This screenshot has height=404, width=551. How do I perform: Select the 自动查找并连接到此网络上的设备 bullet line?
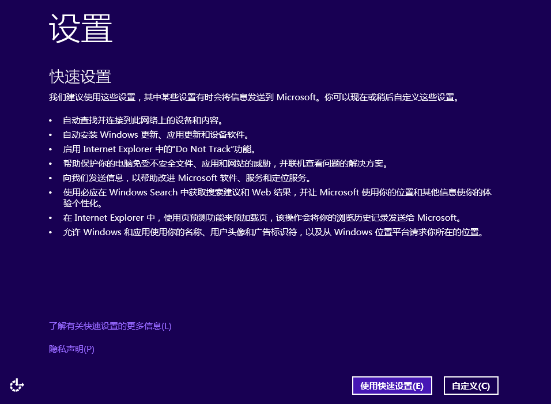pyautogui.click(x=142, y=121)
